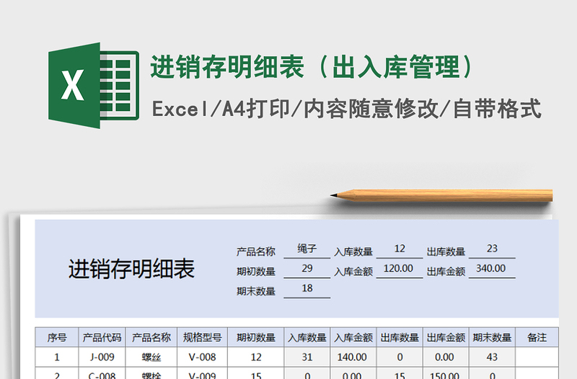Select the 入库金额 table column header
Viewport: 577px width, 379px height.
[x=353, y=337]
